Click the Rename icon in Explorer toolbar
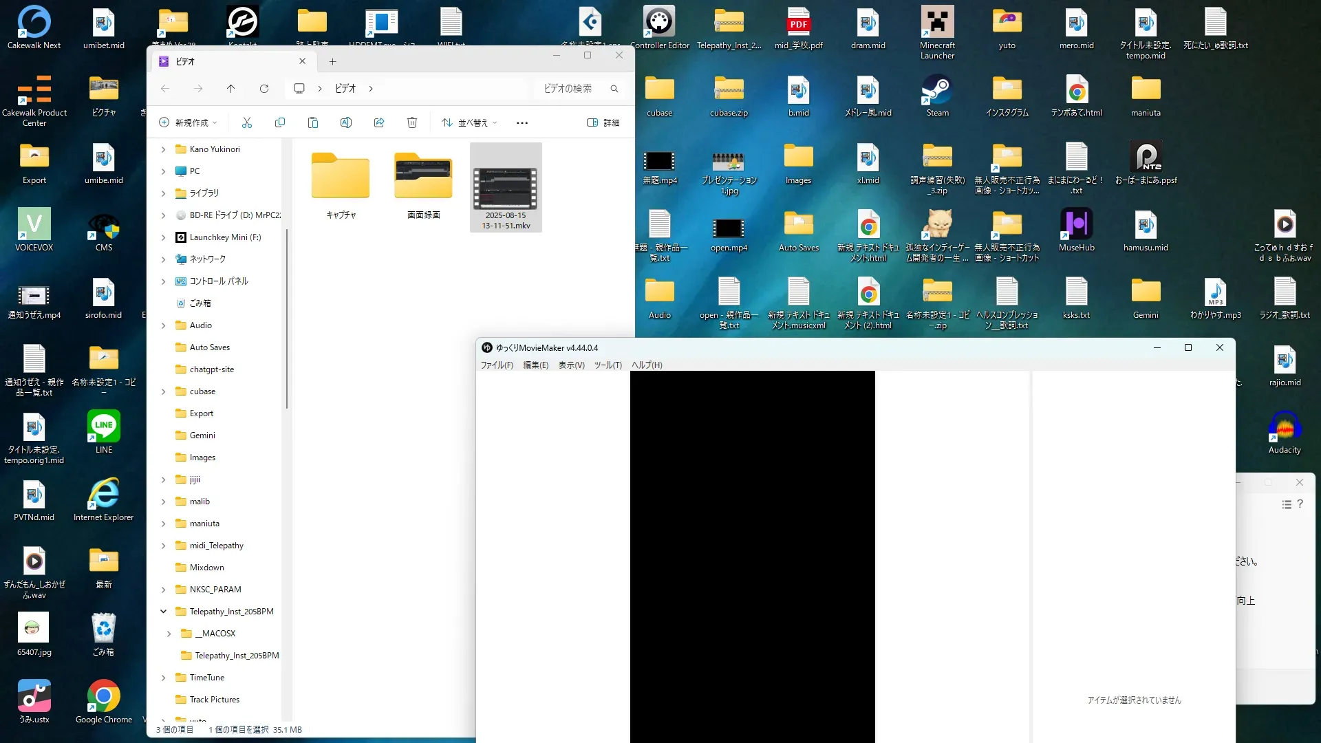This screenshot has width=1321, height=743. click(346, 122)
